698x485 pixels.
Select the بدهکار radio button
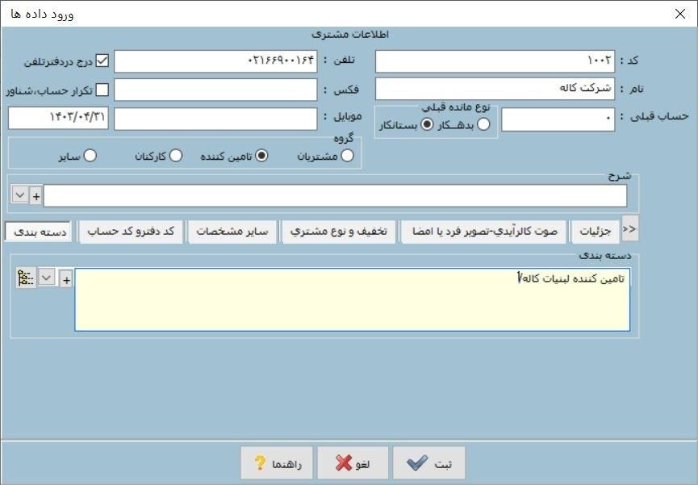[483, 124]
